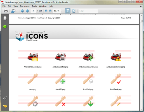Screen dimensions: 144x112
Task: Click the arm with green down arrow
Action: [88, 101]
